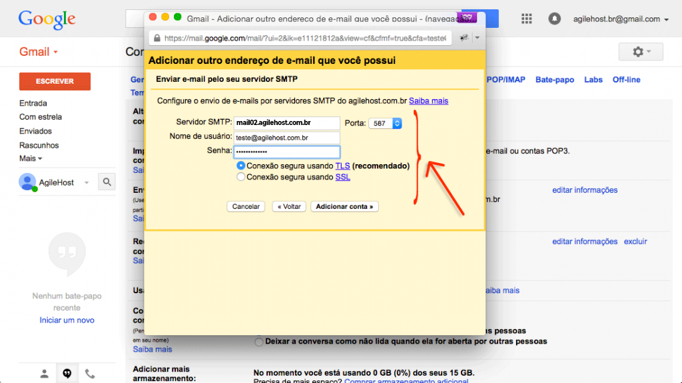Click the first editar informações link
682x383 pixels.
[x=585, y=190]
